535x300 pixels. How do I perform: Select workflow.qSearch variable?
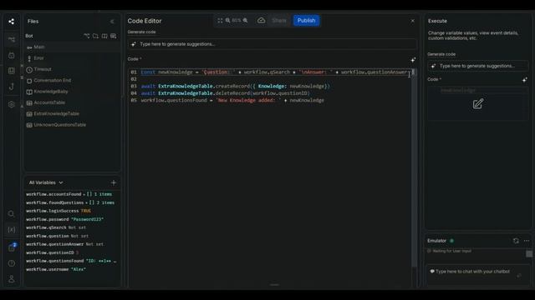tap(56, 227)
